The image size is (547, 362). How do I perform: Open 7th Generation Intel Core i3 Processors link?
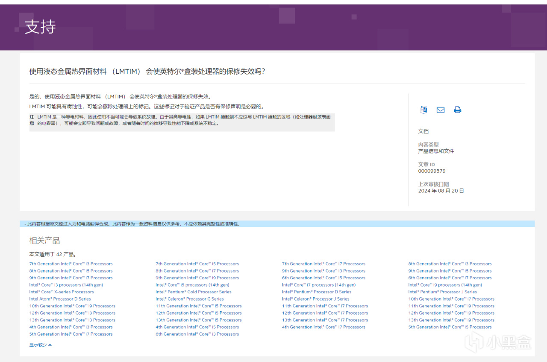[71, 264]
